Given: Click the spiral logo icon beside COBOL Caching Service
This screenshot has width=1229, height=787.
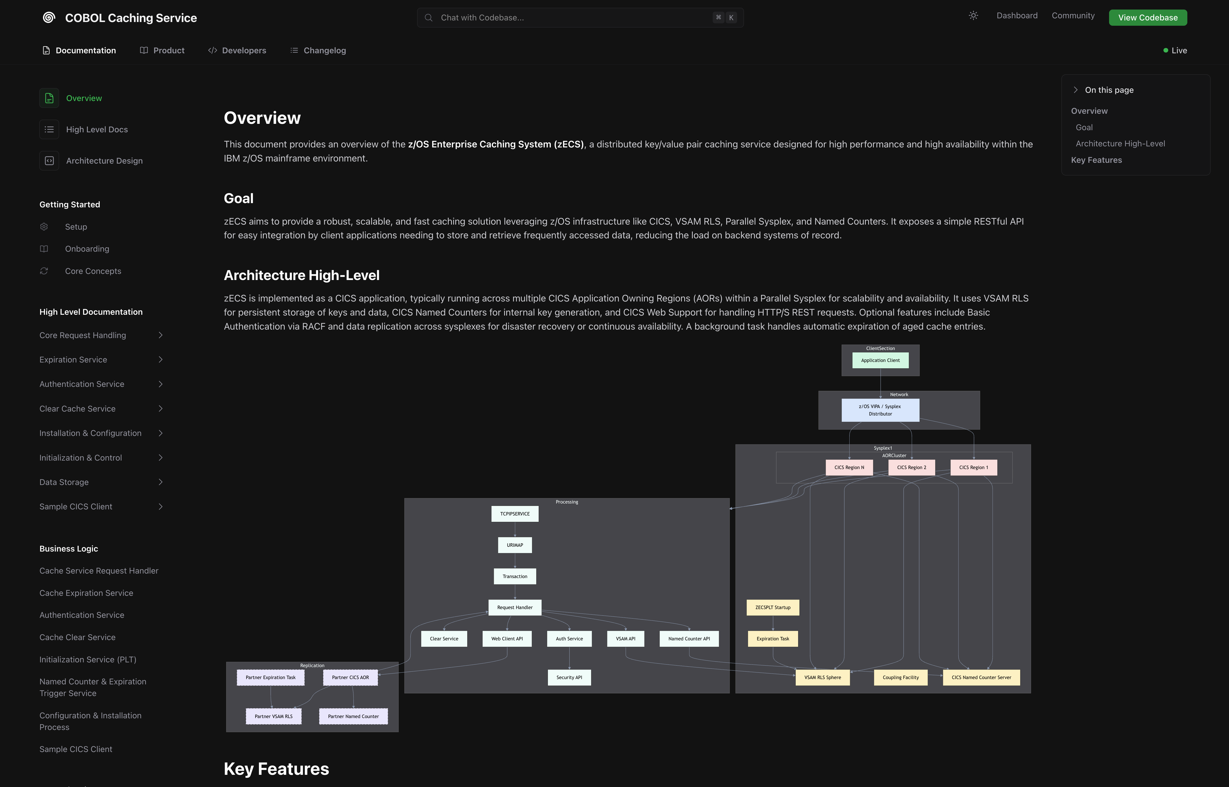Looking at the screenshot, I should [49, 18].
